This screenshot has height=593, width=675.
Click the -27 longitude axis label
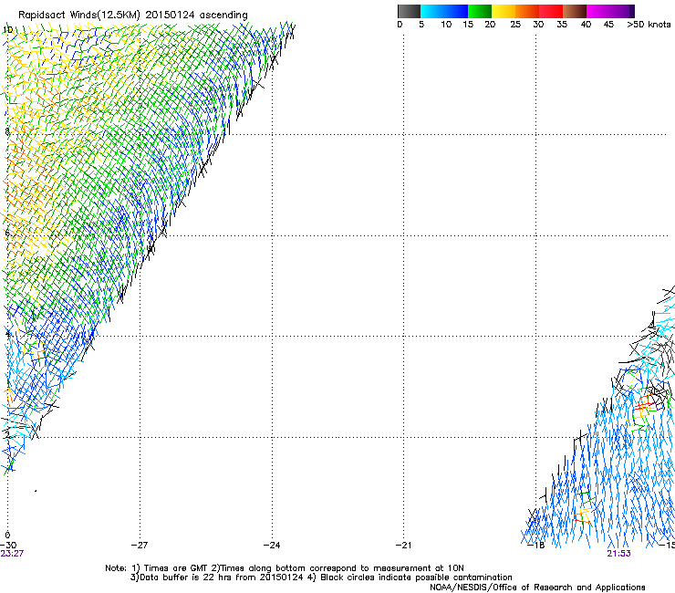140,545
